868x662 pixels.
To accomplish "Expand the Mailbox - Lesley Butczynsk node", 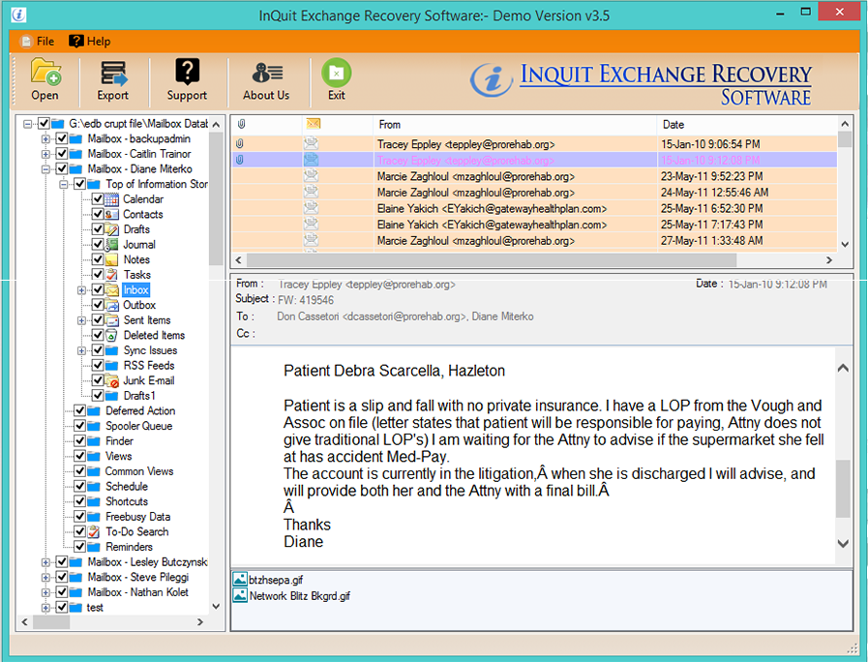I will pos(45,562).
